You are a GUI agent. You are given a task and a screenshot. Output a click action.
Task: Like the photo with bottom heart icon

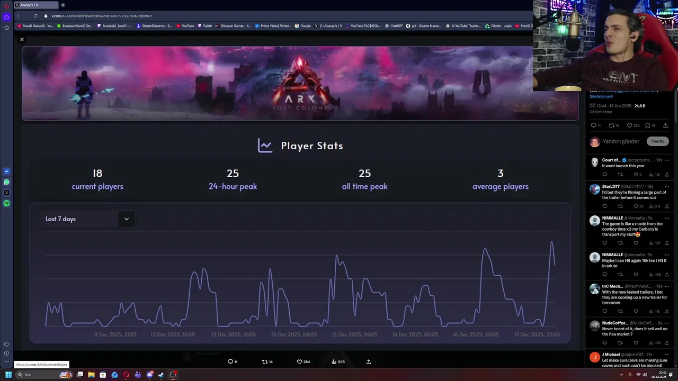pyautogui.click(x=299, y=361)
